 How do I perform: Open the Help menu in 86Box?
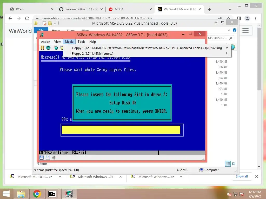93,42
